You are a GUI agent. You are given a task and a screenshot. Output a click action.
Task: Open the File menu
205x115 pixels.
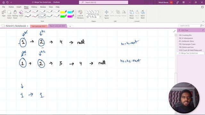[4, 7]
